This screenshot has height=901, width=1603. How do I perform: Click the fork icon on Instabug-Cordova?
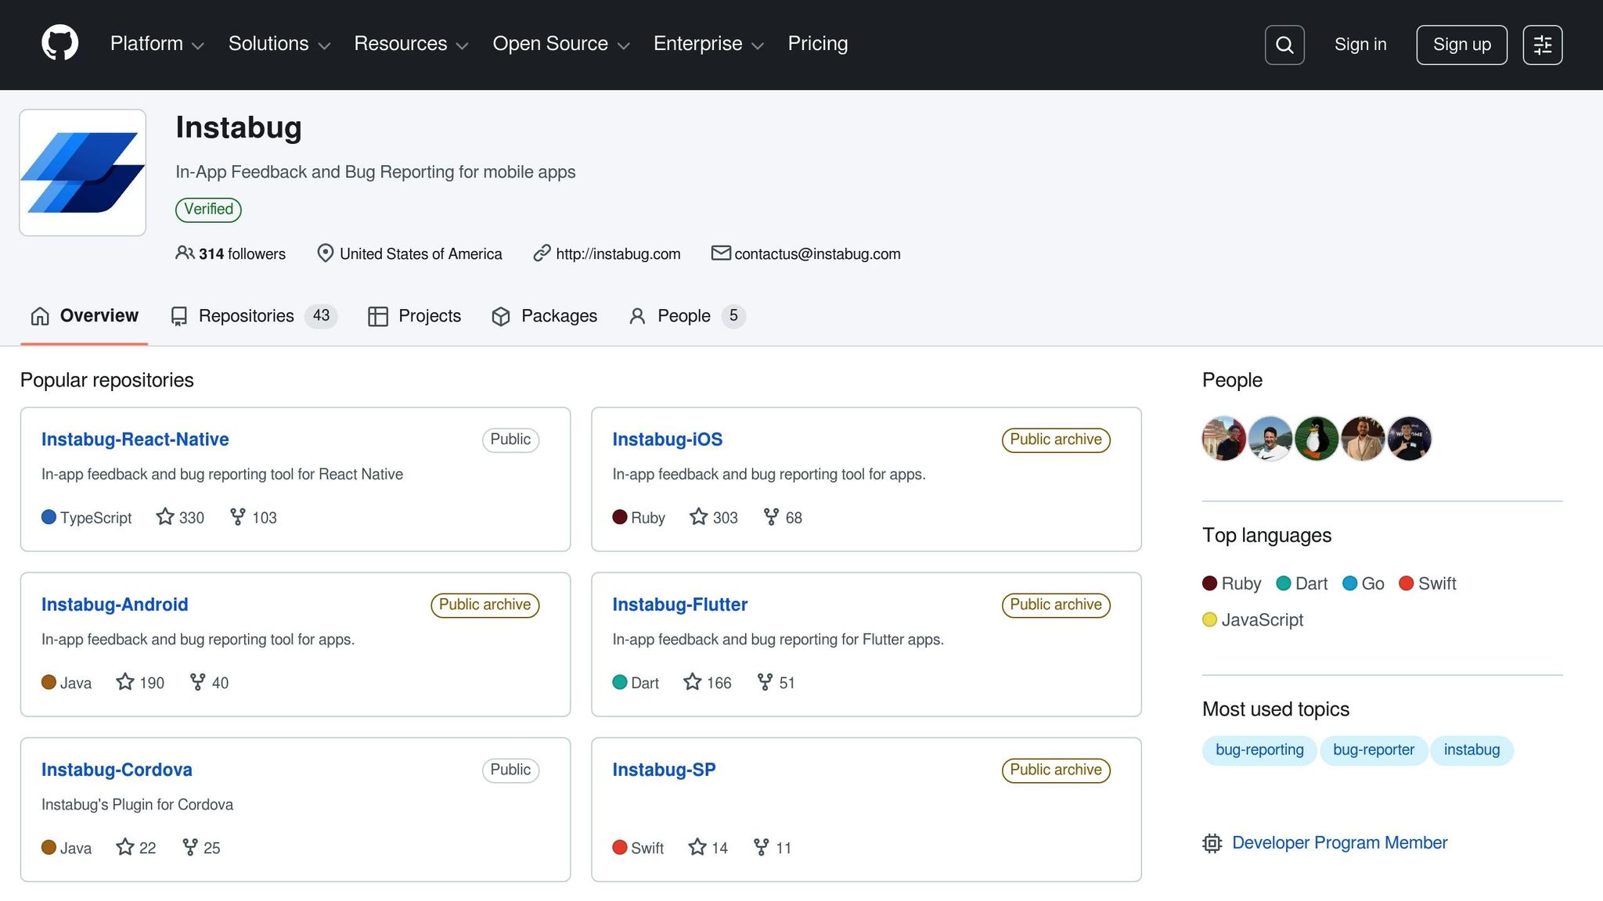[x=189, y=847]
